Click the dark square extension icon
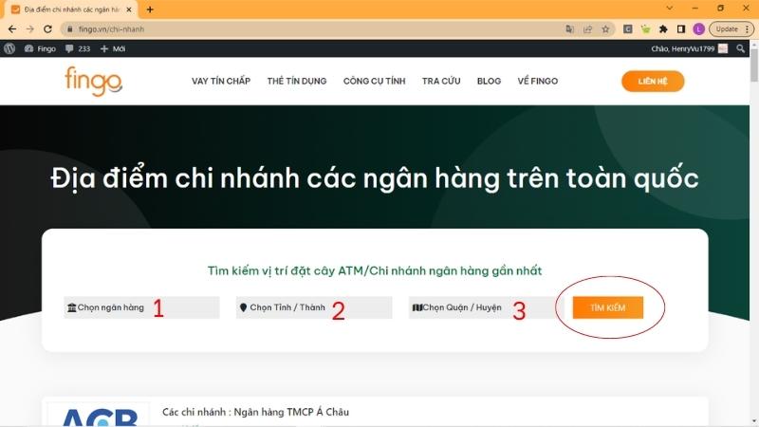Screen dimensions: 759x427 click(627, 29)
